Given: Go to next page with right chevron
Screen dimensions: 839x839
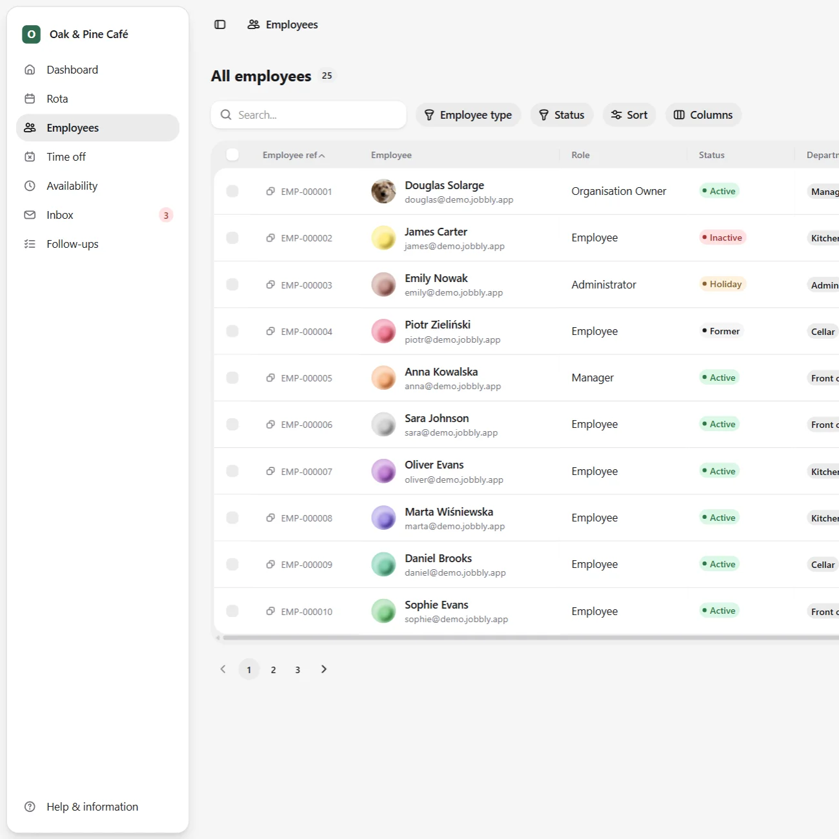Looking at the screenshot, I should 324,669.
